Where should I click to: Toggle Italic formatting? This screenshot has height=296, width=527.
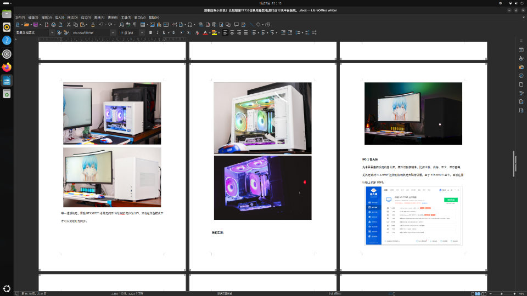158,33
